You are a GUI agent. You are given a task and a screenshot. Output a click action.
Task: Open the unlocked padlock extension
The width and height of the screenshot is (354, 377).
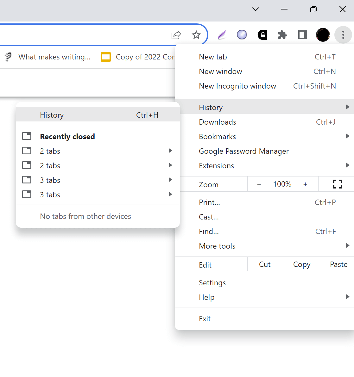tap(262, 35)
